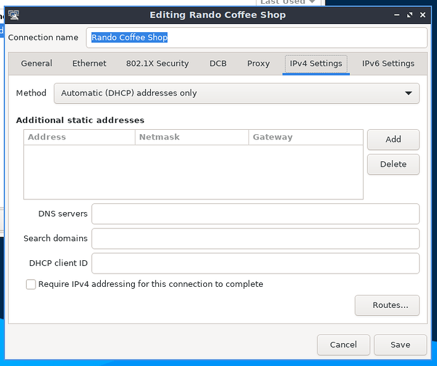Open the Method dropdown
Image resolution: width=437 pixels, height=366 pixels.
(x=236, y=93)
